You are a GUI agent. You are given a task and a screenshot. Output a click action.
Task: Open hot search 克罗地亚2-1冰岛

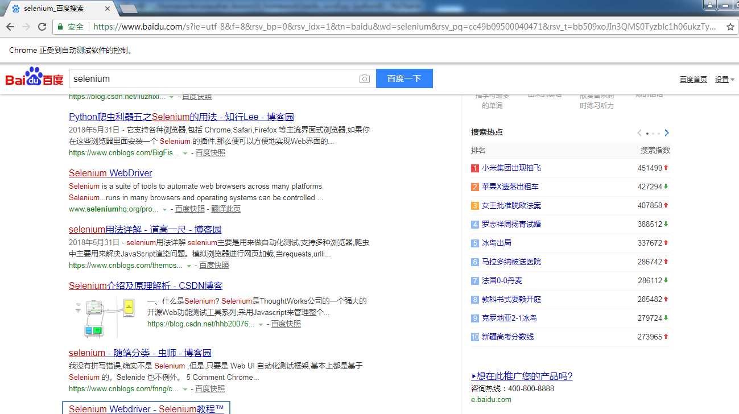pos(509,318)
